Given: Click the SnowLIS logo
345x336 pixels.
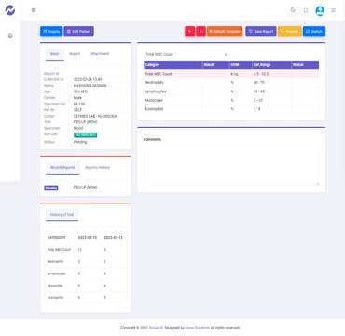Looking at the screenshot, I should [x=10, y=10].
